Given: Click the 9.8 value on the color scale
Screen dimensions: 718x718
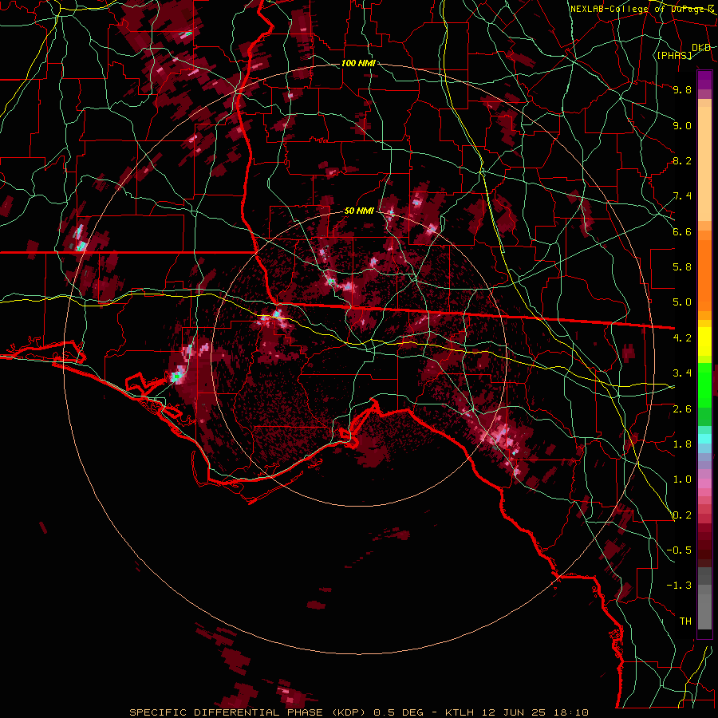Looking at the screenshot, I should pyautogui.click(x=682, y=89).
